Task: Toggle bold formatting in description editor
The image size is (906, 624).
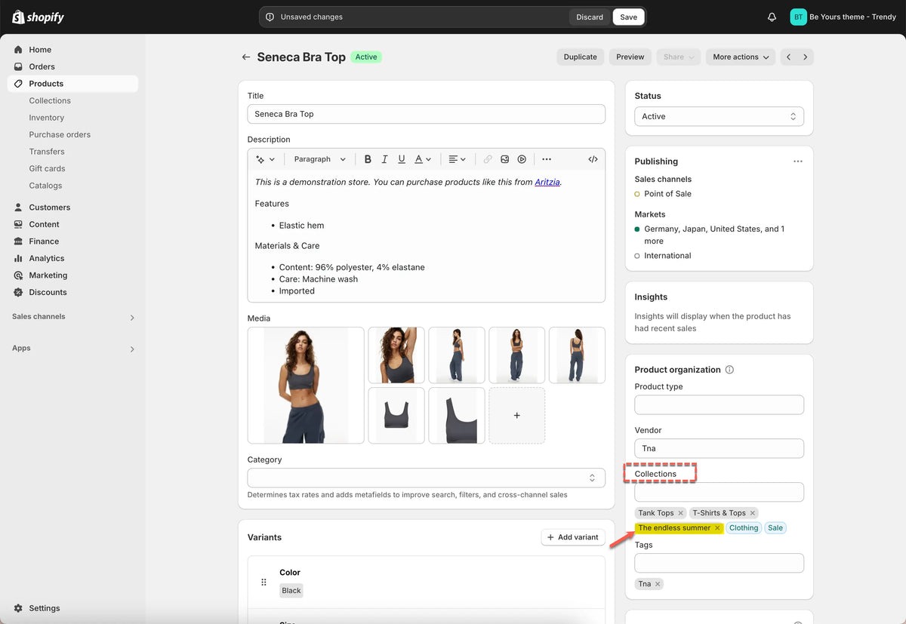Action: [x=368, y=159]
